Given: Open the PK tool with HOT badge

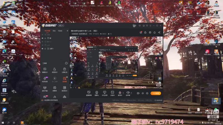Looking at the screenshot, I should click(x=45, y=97).
